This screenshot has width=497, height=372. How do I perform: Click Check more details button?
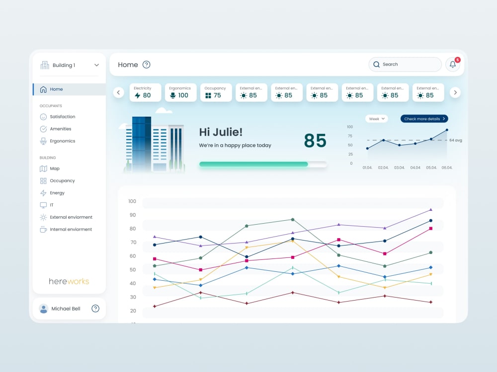[424, 119]
